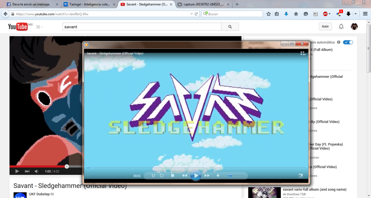
Task: Play the video in Windows Media Player
Action: 196,176
